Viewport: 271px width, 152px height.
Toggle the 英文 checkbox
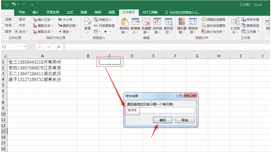pyautogui.click(x=16, y=19)
